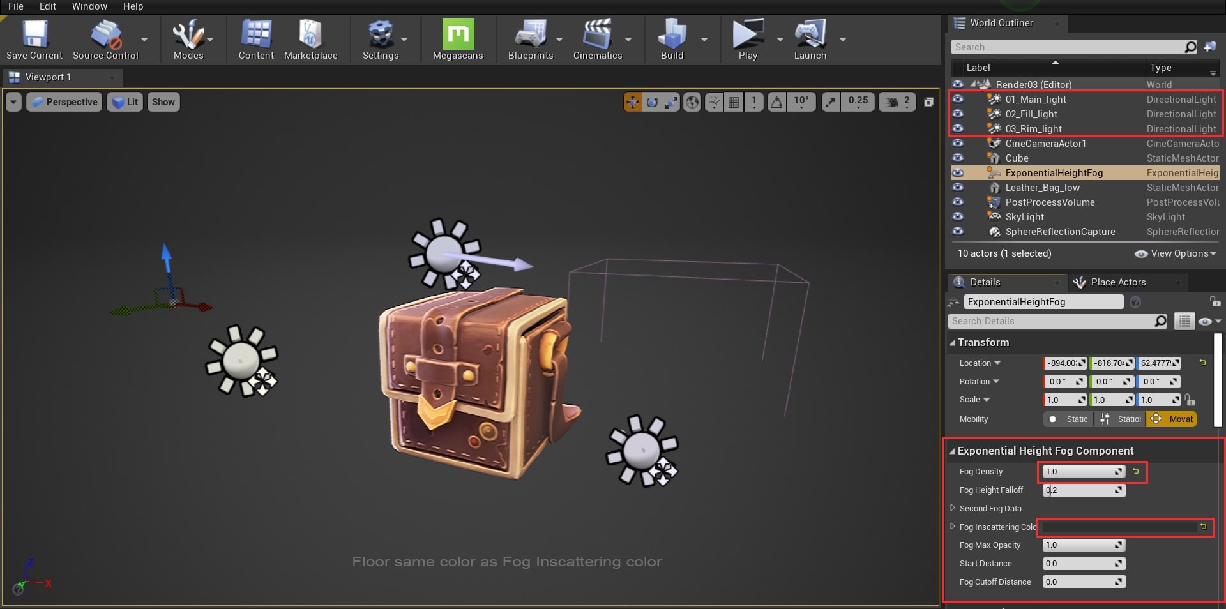Switch to the Place Actors tab
1226x609 pixels.
(x=1117, y=282)
